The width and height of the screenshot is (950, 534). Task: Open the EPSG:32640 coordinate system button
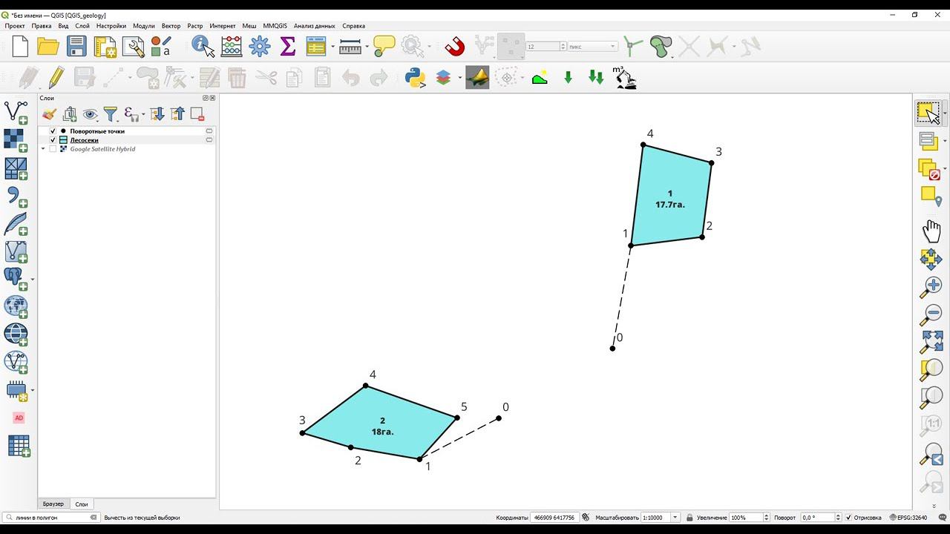click(908, 518)
